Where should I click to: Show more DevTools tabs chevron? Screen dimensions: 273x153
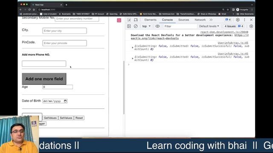click(211, 20)
